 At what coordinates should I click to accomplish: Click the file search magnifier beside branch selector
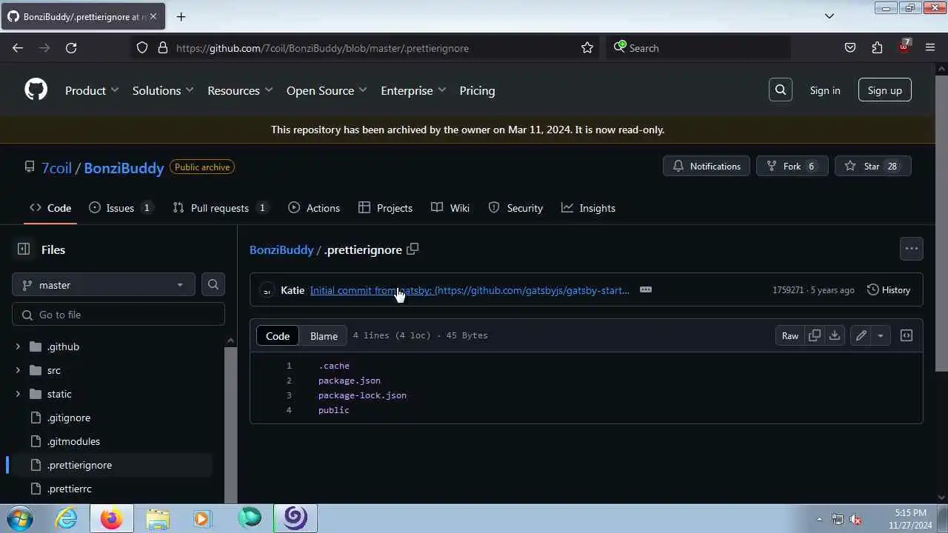point(213,285)
